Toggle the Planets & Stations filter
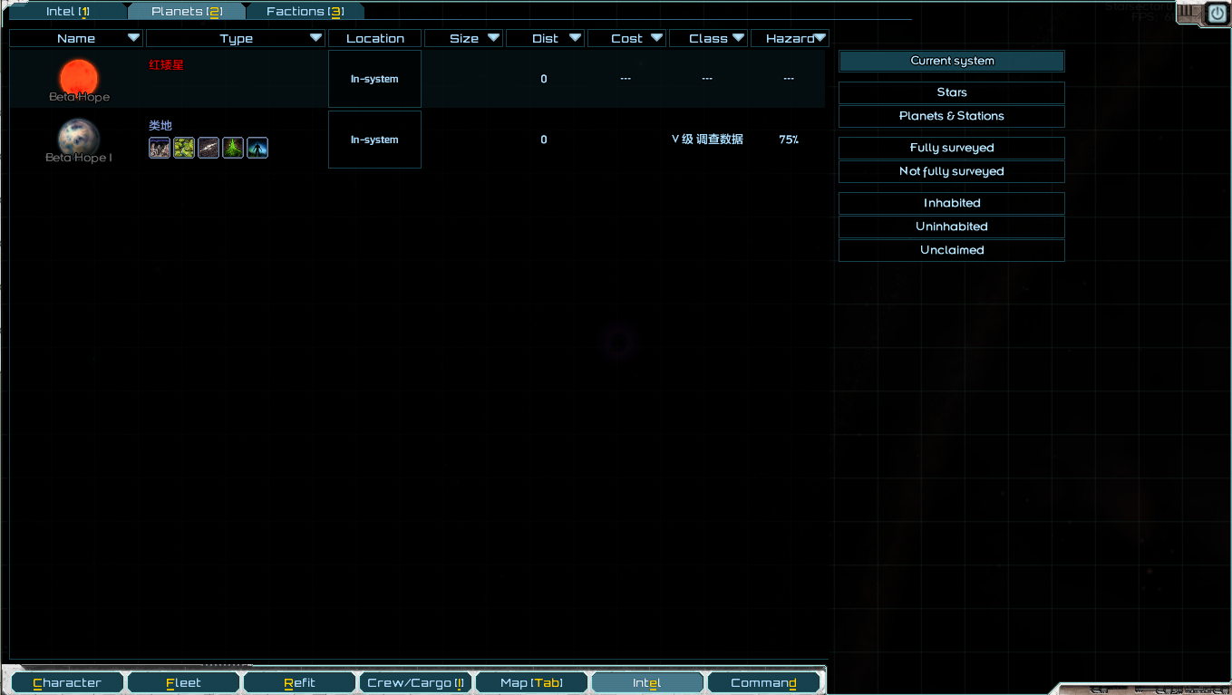The image size is (1232, 695). click(x=951, y=116)
